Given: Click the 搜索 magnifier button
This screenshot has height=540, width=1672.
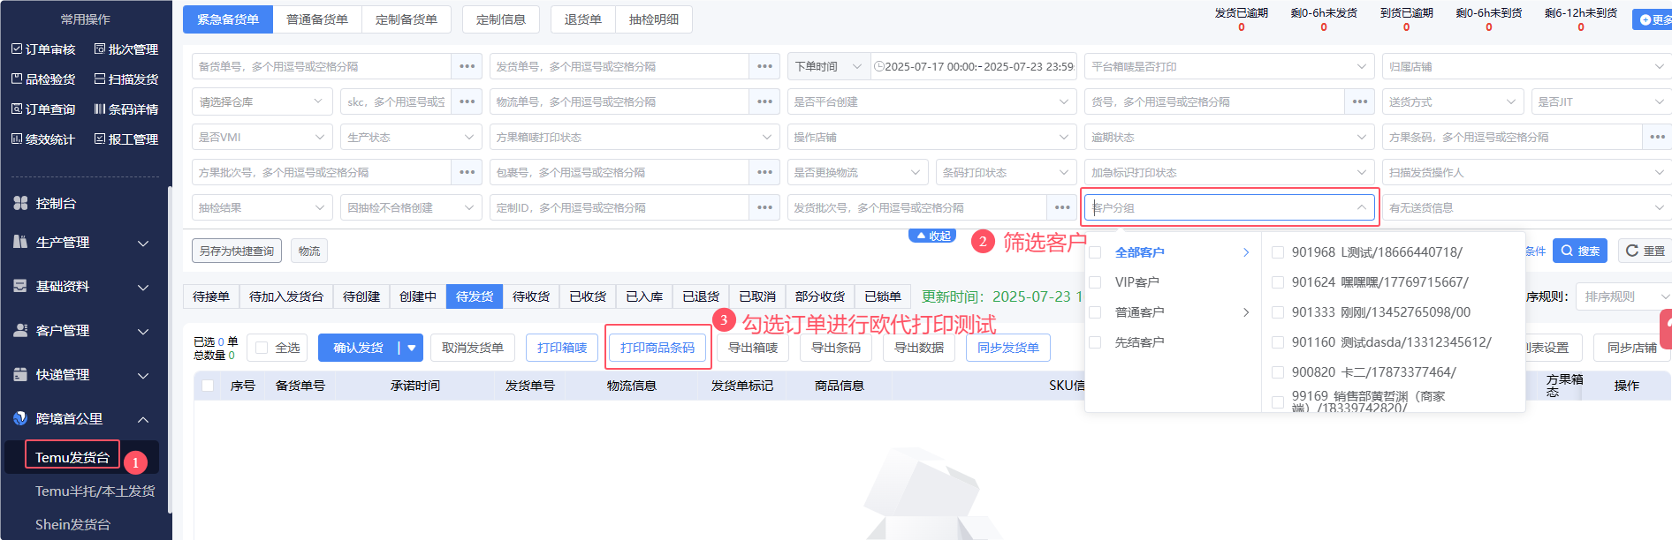Looking at the screenshot, I should pos(1580,251).
